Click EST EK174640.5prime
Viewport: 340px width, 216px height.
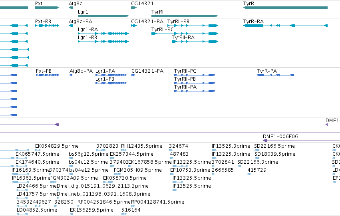[22, 166]
